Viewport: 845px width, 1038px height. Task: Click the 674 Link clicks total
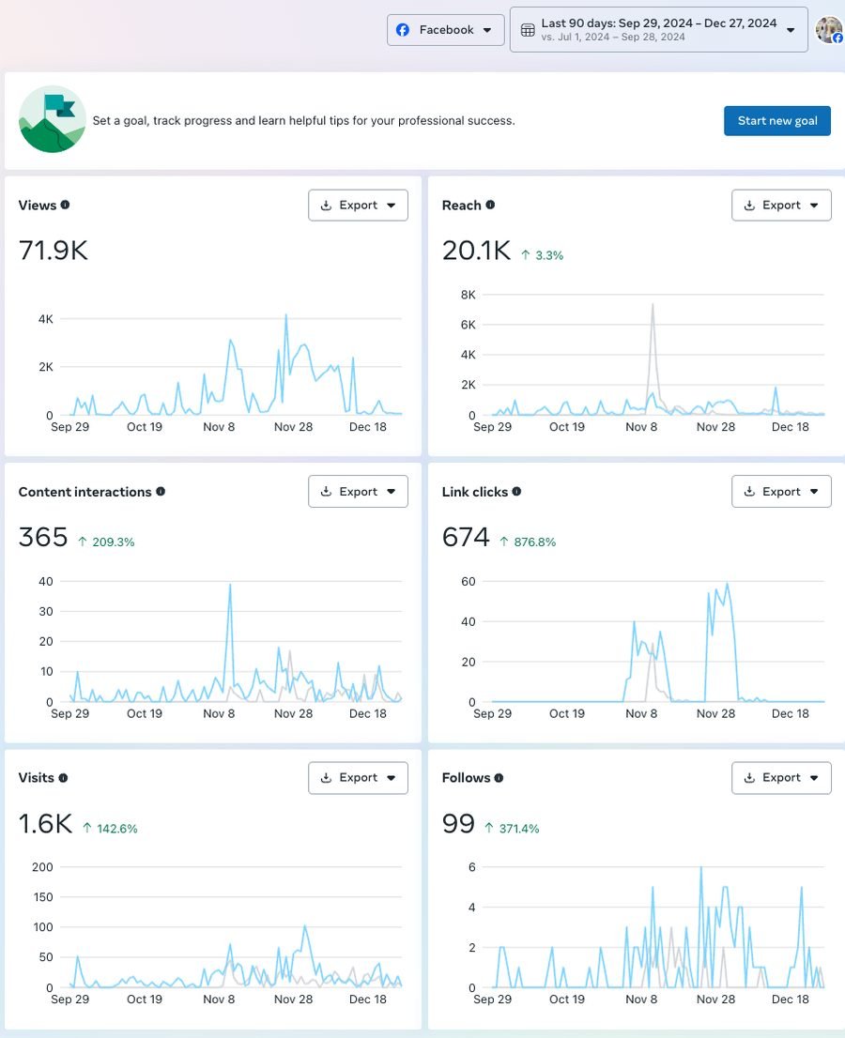click(x=466, y=537)
